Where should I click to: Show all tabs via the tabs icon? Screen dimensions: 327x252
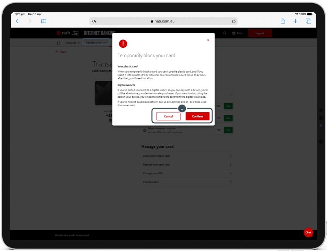(308, 21)
